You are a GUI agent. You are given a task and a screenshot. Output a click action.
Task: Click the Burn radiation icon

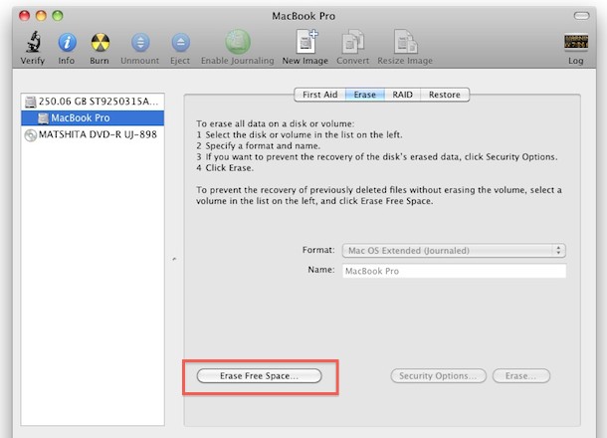pyautogui.click(x=101, y=42)
